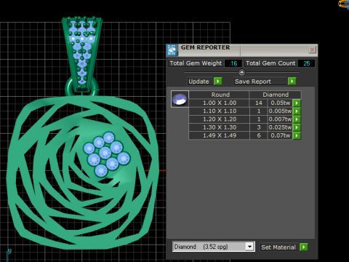Click green arrow next to Update
Screen dimensions: 349x262
[x=218, y=81]
